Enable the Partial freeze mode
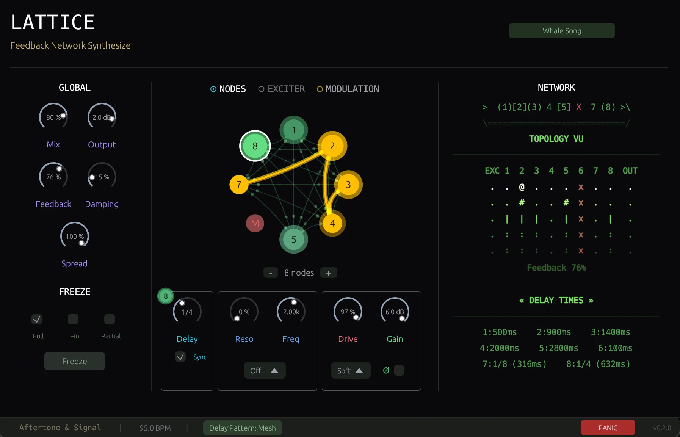The height and width of the screenshot is (437, 680). click(109, 319)
